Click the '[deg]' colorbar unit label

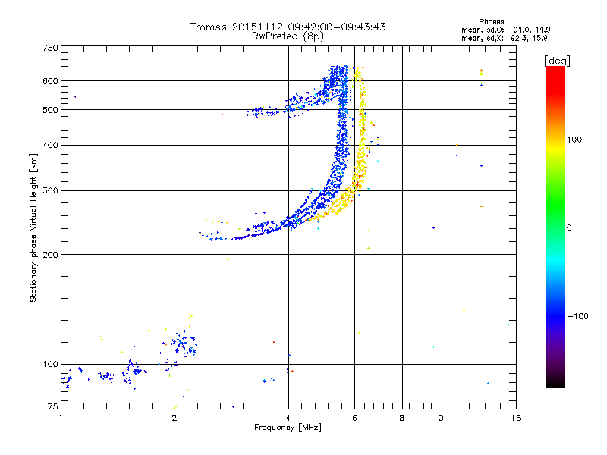tap(557, 61)
